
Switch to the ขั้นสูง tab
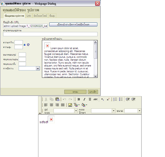(x=52, y=16)
